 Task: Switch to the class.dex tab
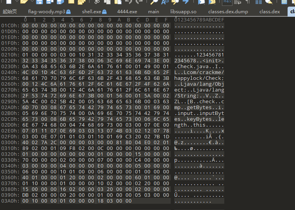click(x=270, y=12)
